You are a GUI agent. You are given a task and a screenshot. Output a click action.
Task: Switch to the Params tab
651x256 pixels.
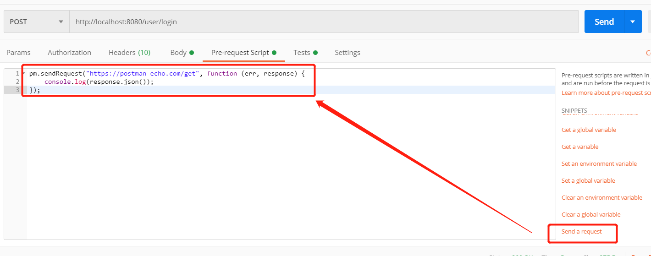(x=18, y=52)
